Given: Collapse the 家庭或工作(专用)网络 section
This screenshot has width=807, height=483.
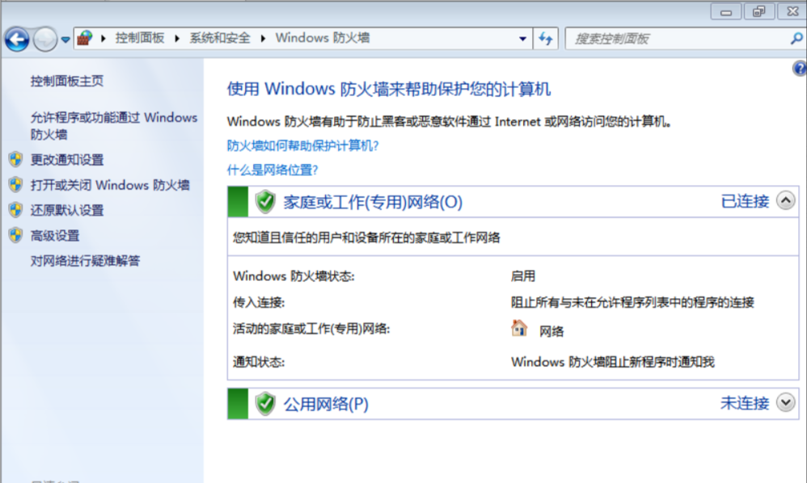Looking at the screenshot, I should click(x=785, y=200).
